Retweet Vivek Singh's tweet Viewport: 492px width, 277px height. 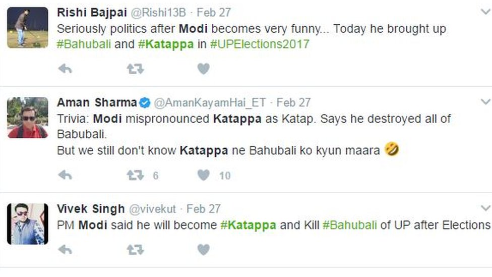tap(135, 249)
